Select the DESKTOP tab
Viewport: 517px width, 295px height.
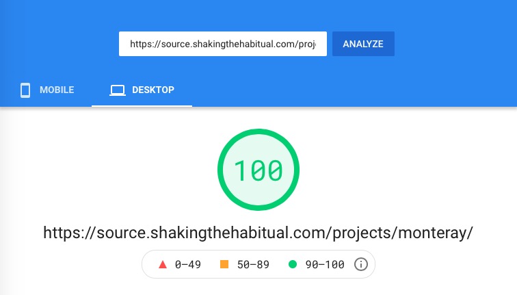(x=142, y=90)
